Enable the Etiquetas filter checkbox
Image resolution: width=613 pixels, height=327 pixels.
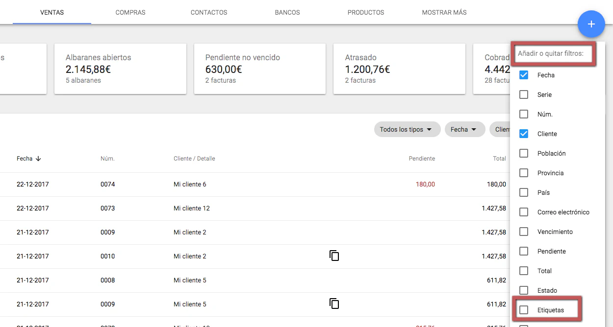point(524,310)
